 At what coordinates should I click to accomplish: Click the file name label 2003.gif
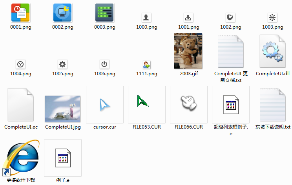click(189, 74)
